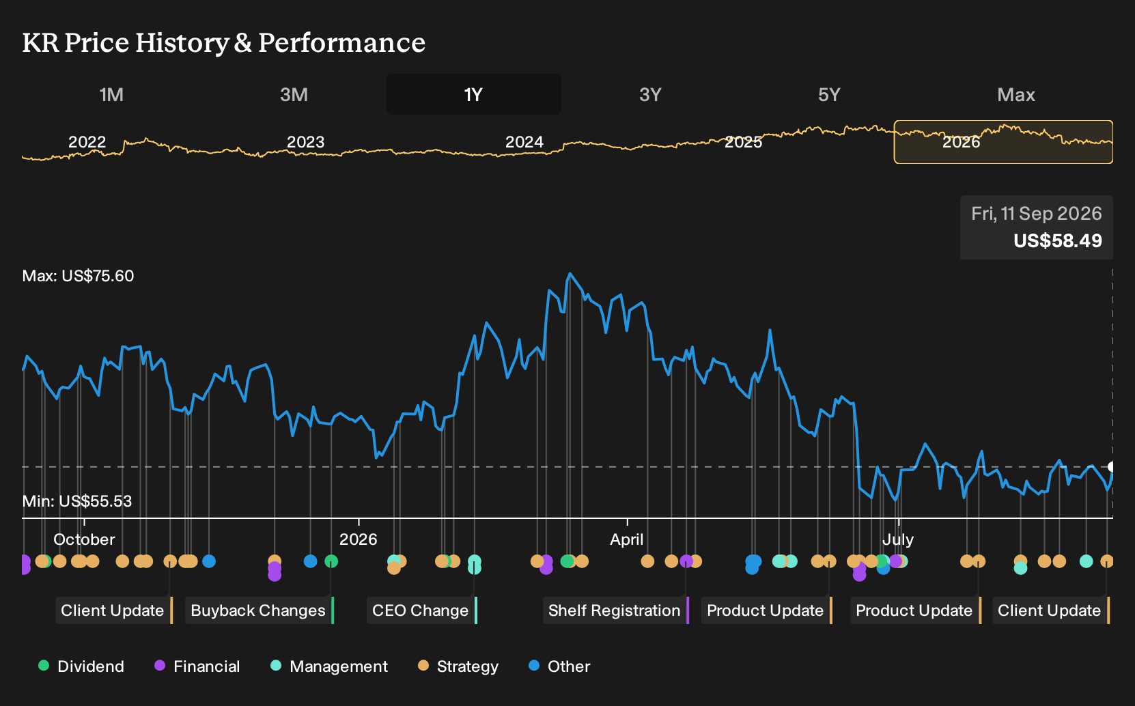This screenshot has width=1135, height=706.
Task: Click the Min: US$55.53 label
Action: click(77, 501)
